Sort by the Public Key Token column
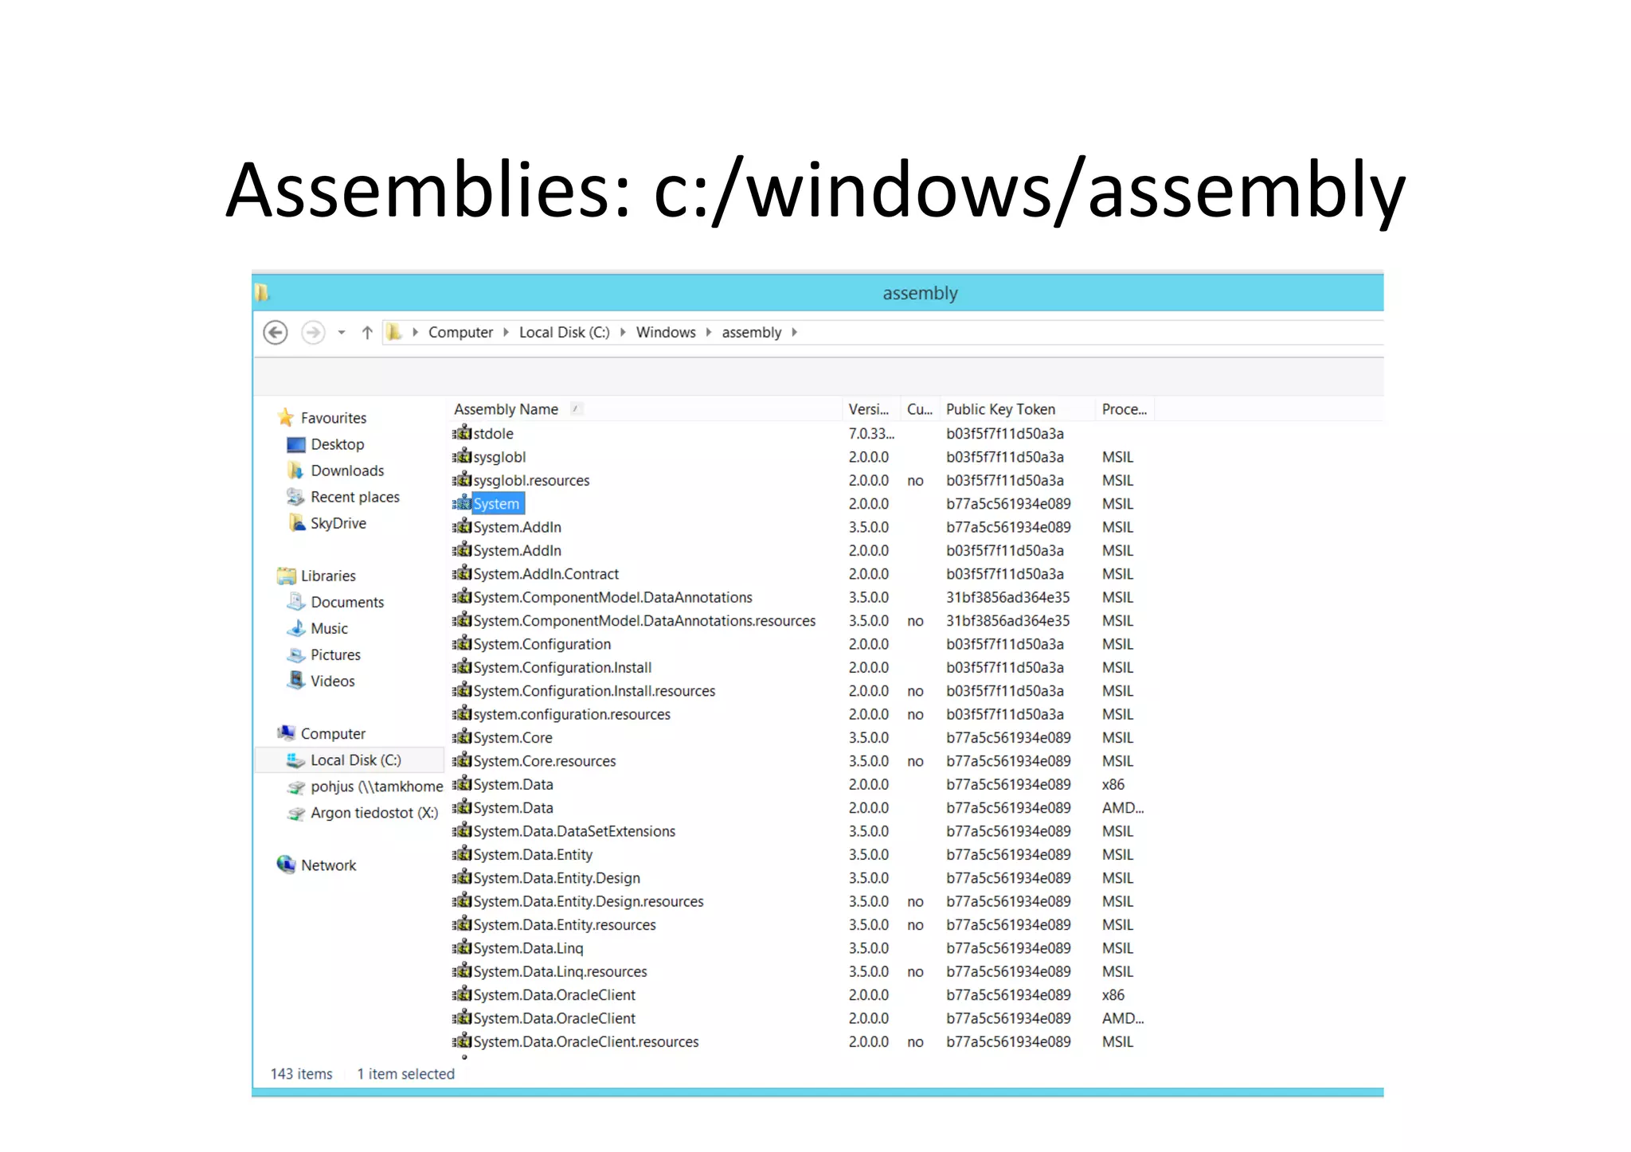This screenshot has height=1152, width=1631. (x=1000, y=409)
